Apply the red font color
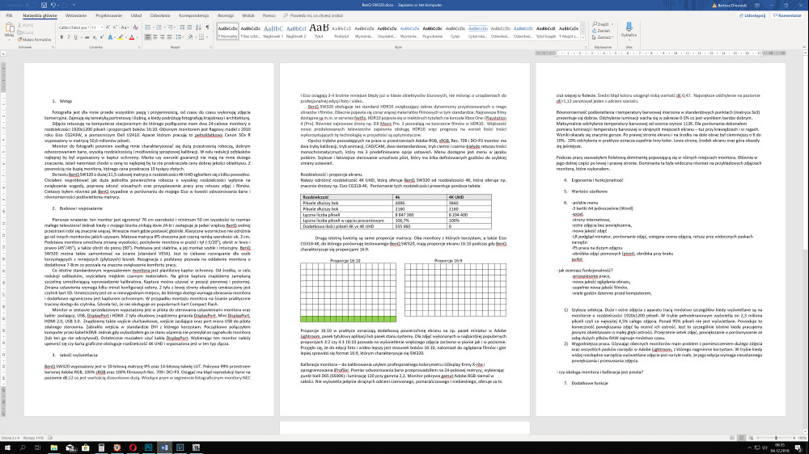809x454 pixels. 132,37
